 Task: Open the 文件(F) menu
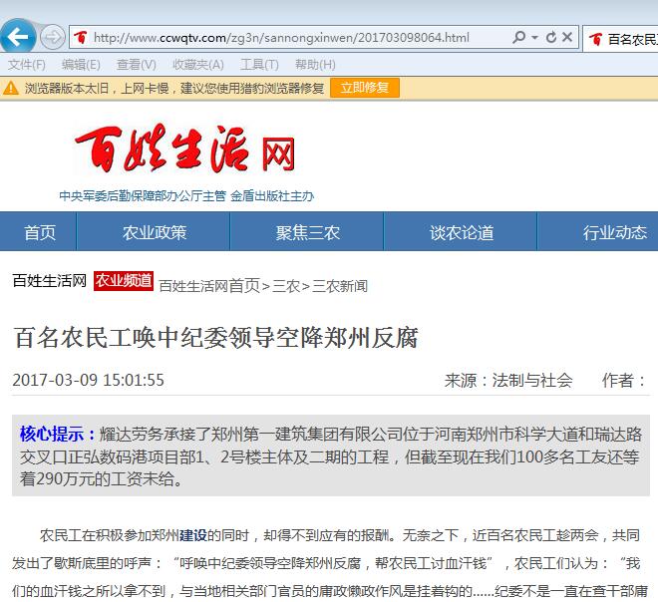[27, 64]
